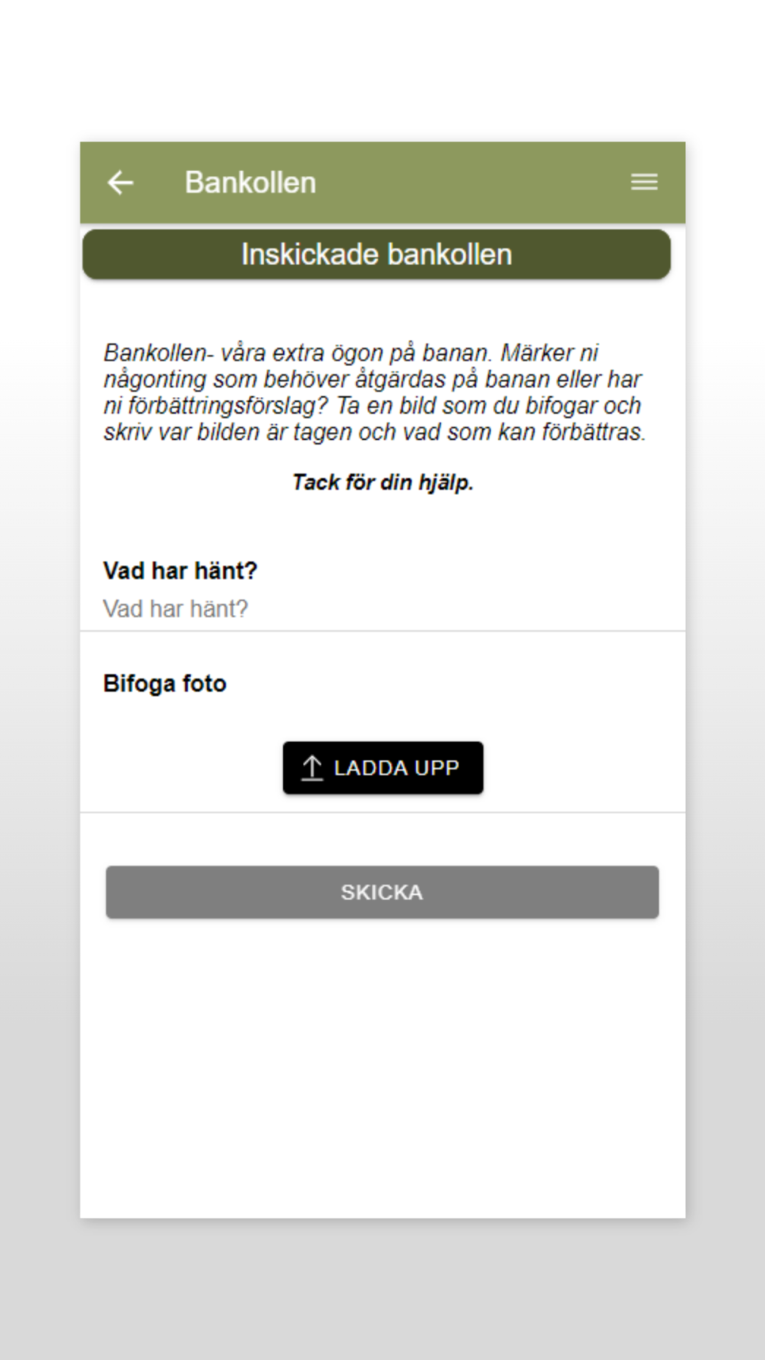Viewport: 765px width, 1360px height.
Task: Click the line starting 'skriv var bilden är tagen'
Action: click(x=375, y=432)
